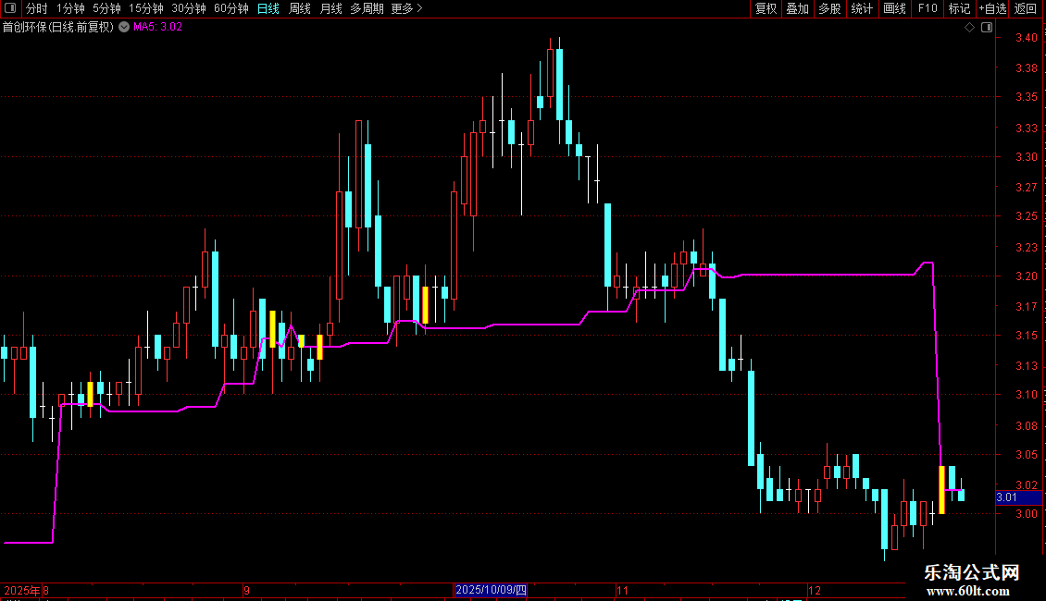Click the 12 month axis label
Image resolution: width=1046 pixels, height=601 pixels.
coord(814,590)
